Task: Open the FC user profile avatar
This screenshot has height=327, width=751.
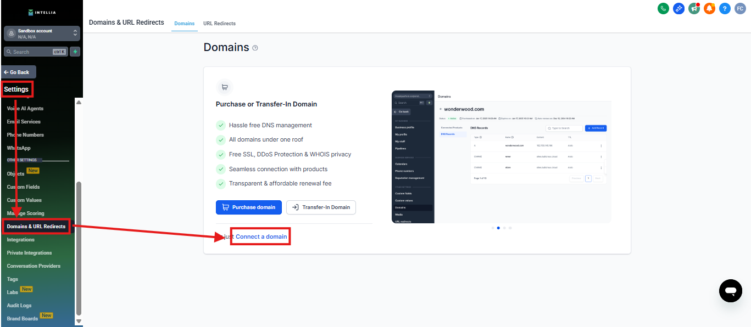Action: pos(740,9)
